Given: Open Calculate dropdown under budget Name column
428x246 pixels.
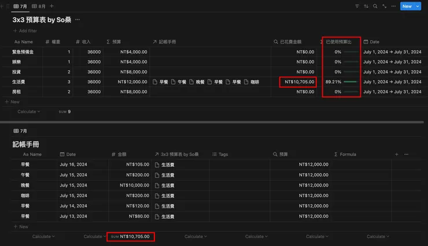Looking at the screenshot, I should pos(29,111).
